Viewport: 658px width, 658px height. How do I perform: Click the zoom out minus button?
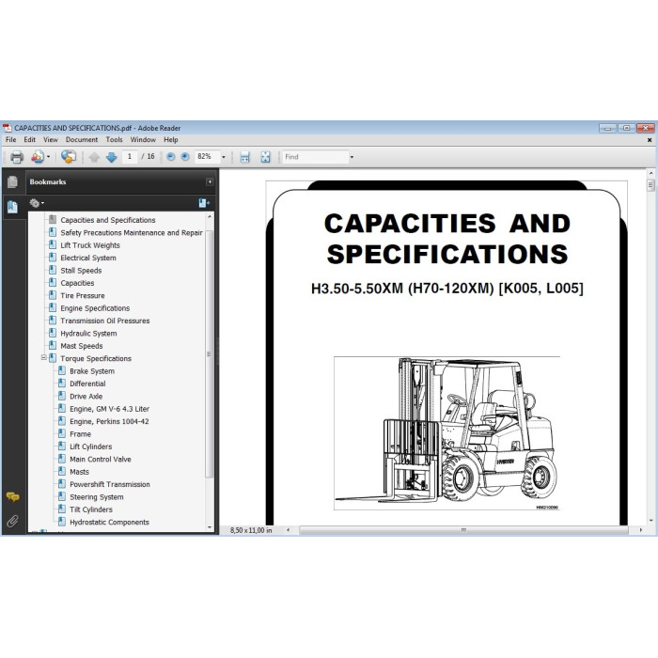click(x=171, y=157)
